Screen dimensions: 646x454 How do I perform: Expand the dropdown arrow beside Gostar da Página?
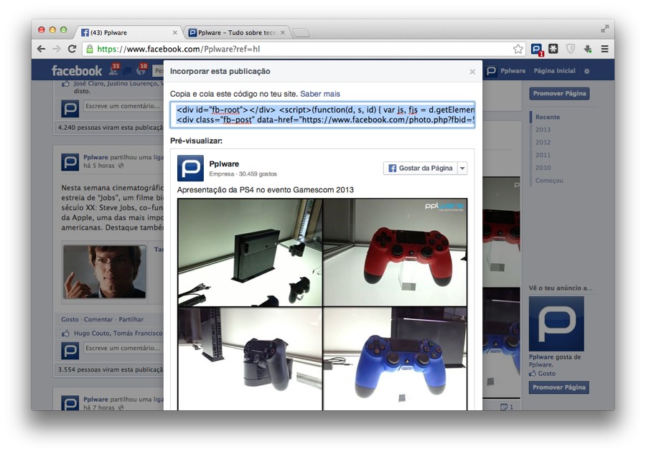click(462, 168)
